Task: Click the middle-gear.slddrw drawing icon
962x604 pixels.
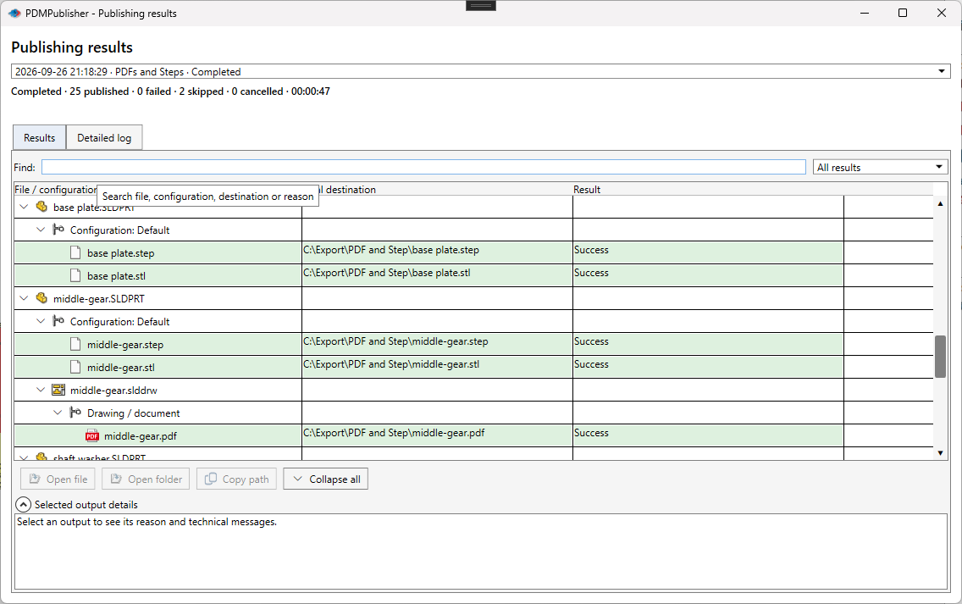Action: [x=58, y=390]
